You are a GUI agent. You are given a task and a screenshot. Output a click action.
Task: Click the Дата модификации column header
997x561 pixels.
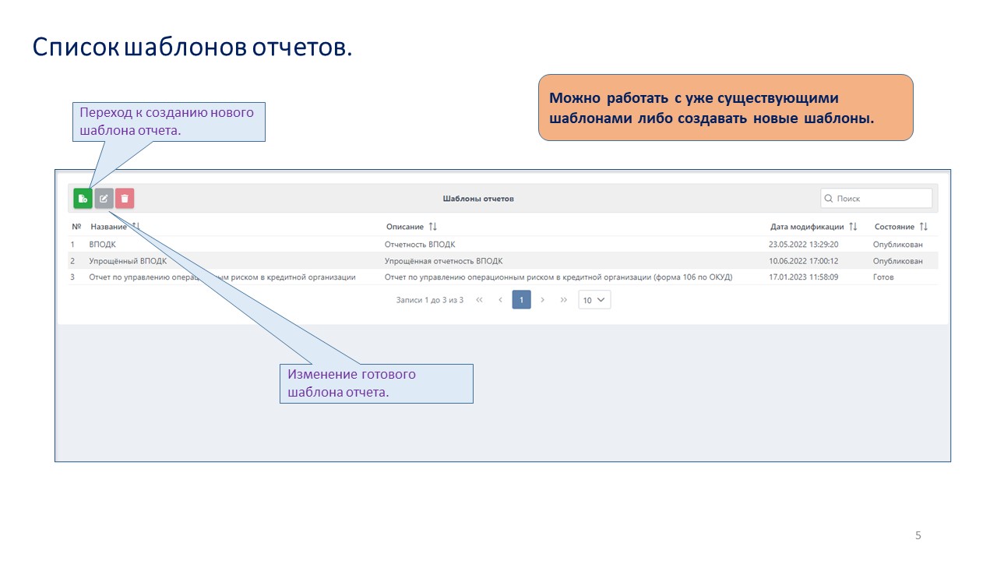tap(807, 227)
